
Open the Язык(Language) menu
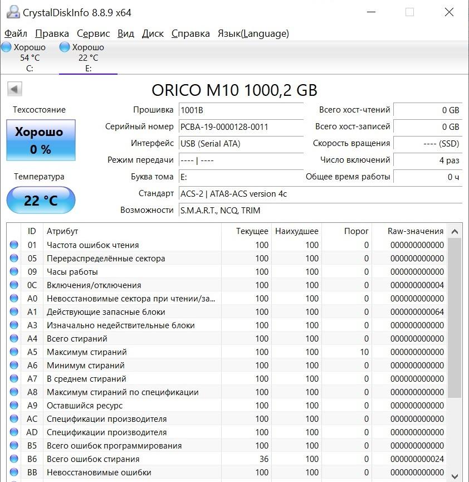pyautogui.click(x=253, y=33)
